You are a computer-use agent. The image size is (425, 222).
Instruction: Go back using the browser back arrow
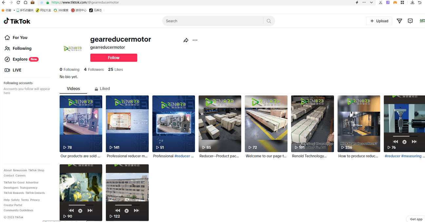(4, 2)
